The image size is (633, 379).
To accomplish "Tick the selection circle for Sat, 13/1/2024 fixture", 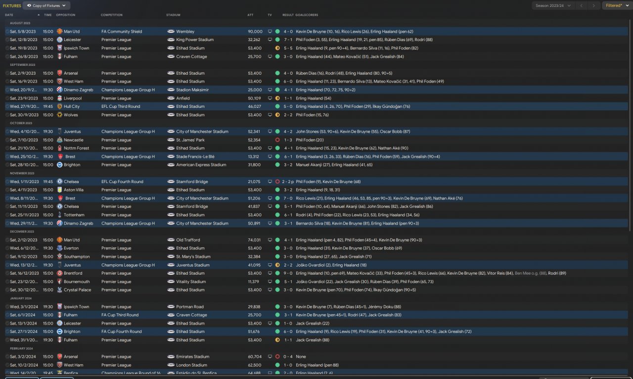I will pyautogui.click(x=7, y=324).
